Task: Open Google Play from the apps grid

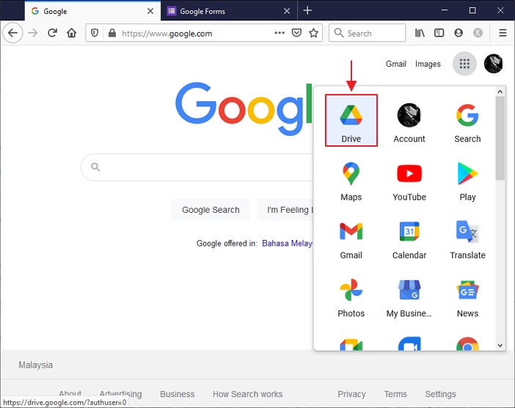Action: (x=467, y=181)
